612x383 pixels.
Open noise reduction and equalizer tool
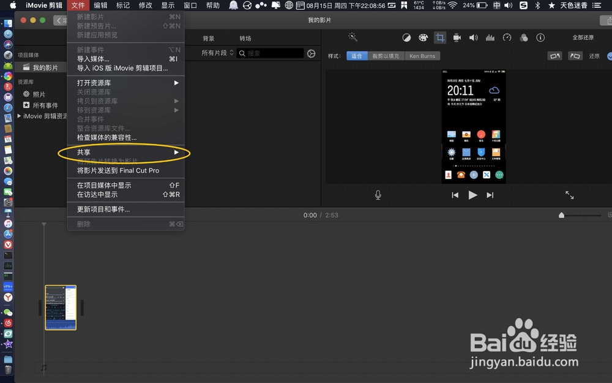[x=490, y=37]
